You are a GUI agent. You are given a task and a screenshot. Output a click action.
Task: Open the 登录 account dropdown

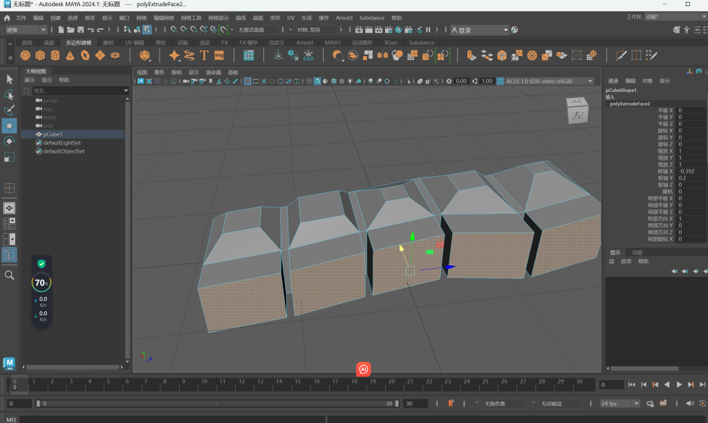480,30
